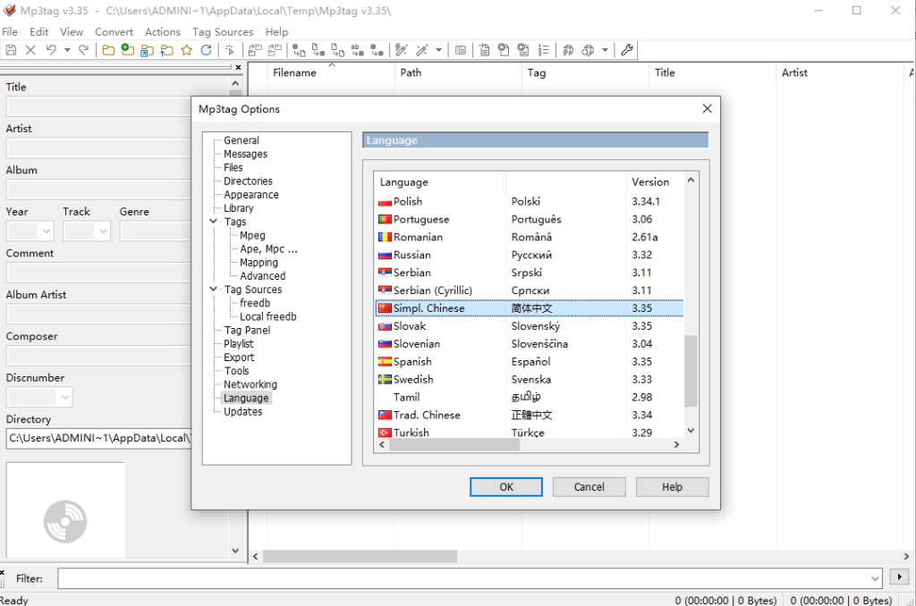Click the Redo arrow icon
The height and width of the screenshot is (606, 916).
(x=83, y=50)
